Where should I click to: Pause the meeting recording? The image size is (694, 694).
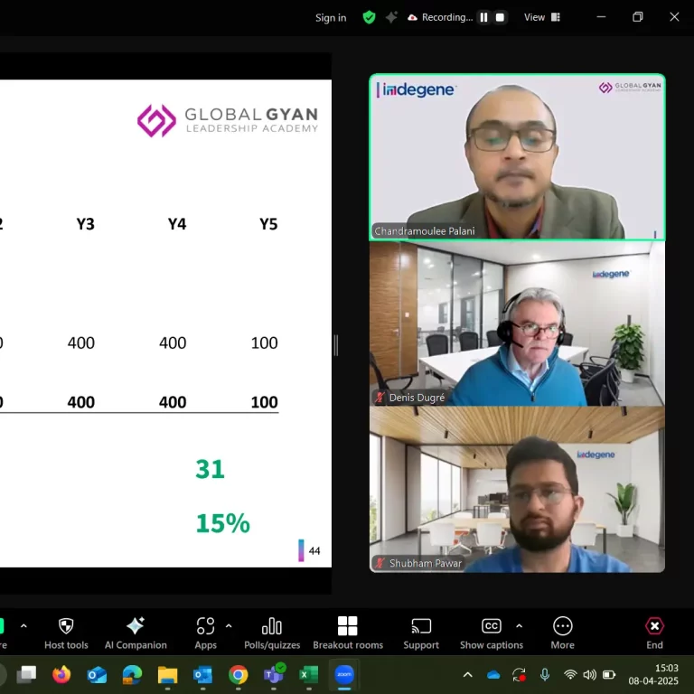pyautogui.click(x=483, y=17)
